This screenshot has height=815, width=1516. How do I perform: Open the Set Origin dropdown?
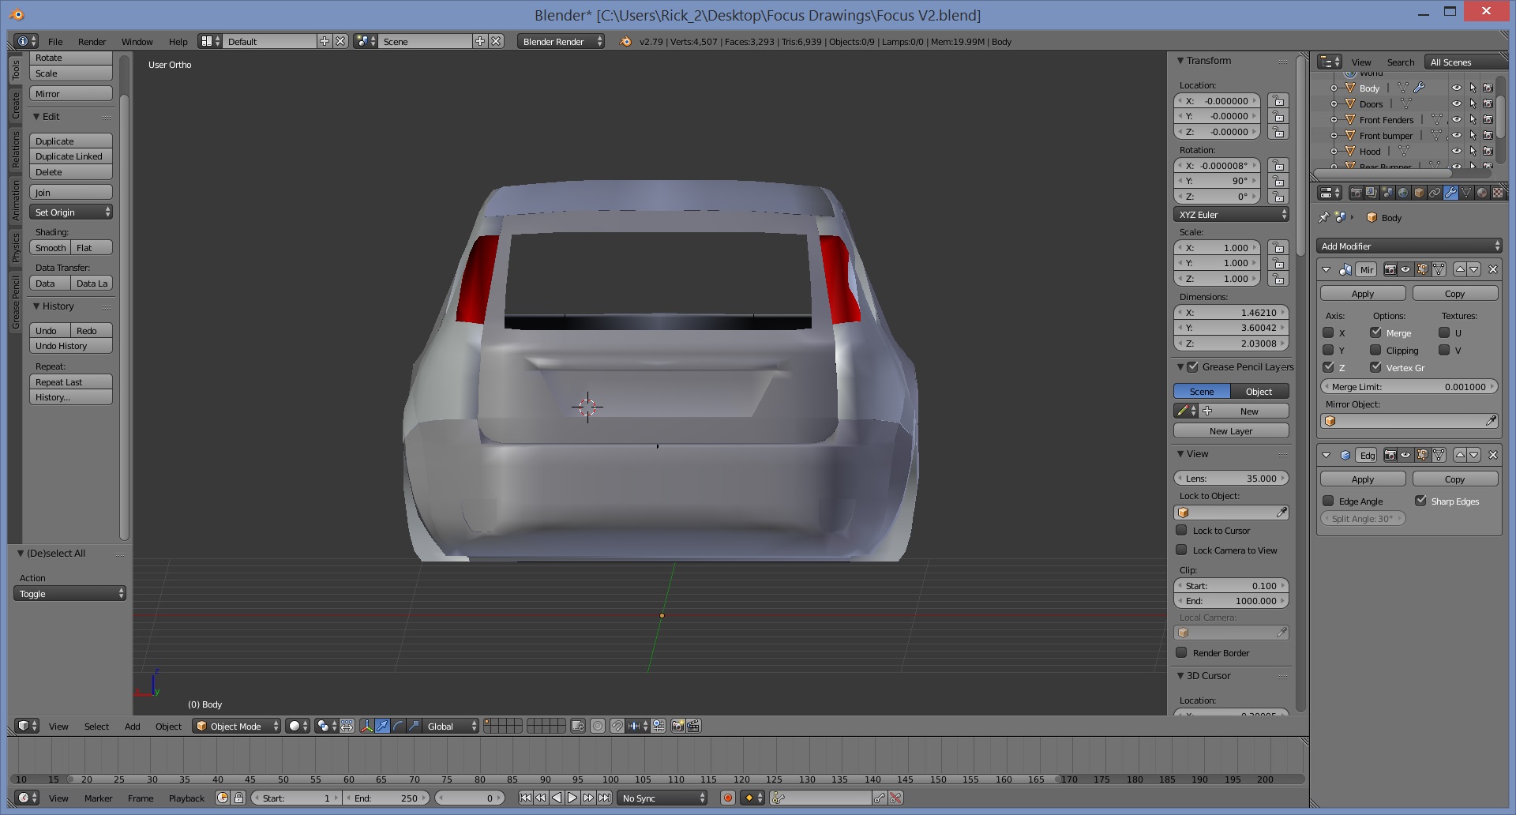click(71, 212)
